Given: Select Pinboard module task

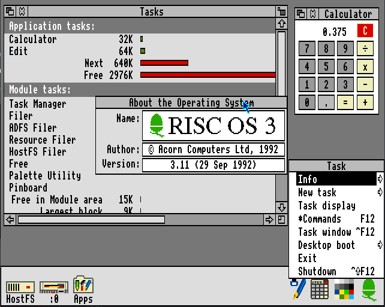Looking at the screenshot, I should 28,188.
